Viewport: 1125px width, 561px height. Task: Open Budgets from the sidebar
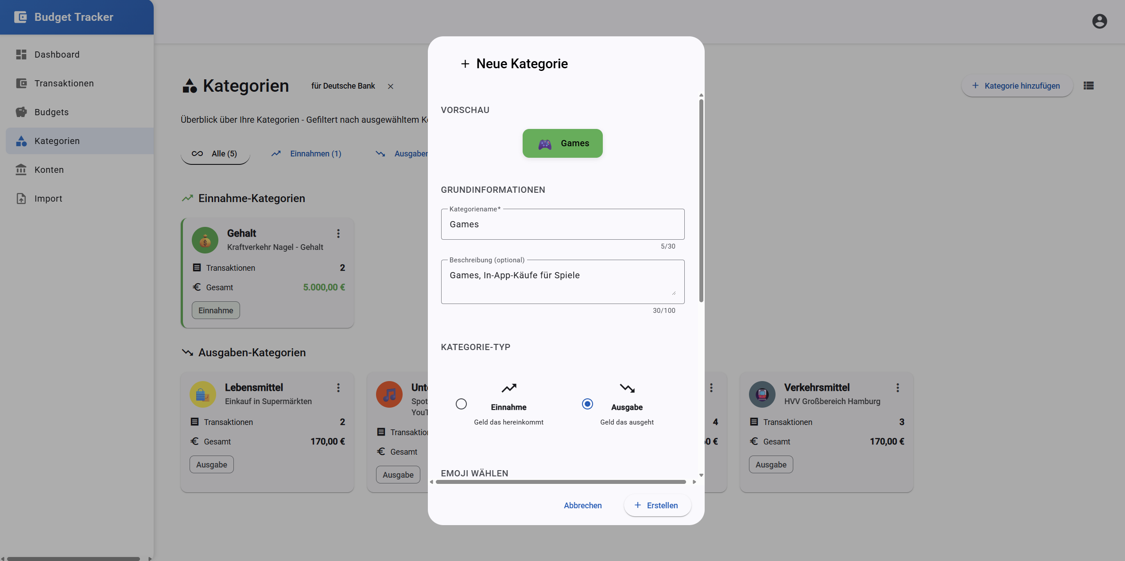click(x=80, y=112)
